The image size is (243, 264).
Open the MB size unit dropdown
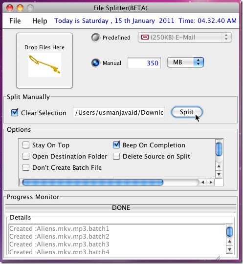click(185, 62)
